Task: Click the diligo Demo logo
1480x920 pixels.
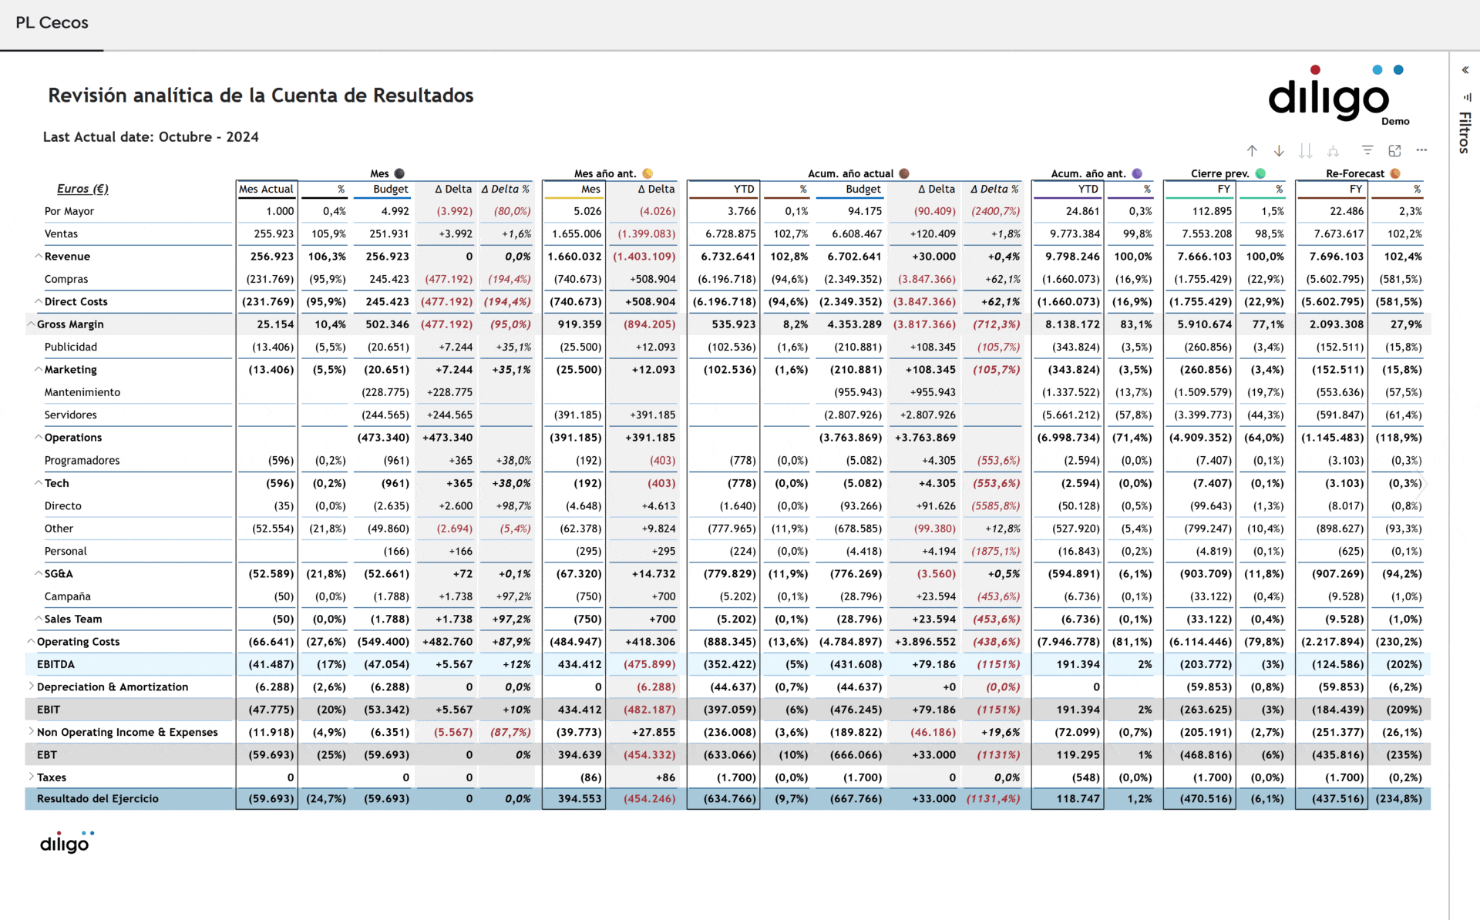Action: coord(1338,96)
